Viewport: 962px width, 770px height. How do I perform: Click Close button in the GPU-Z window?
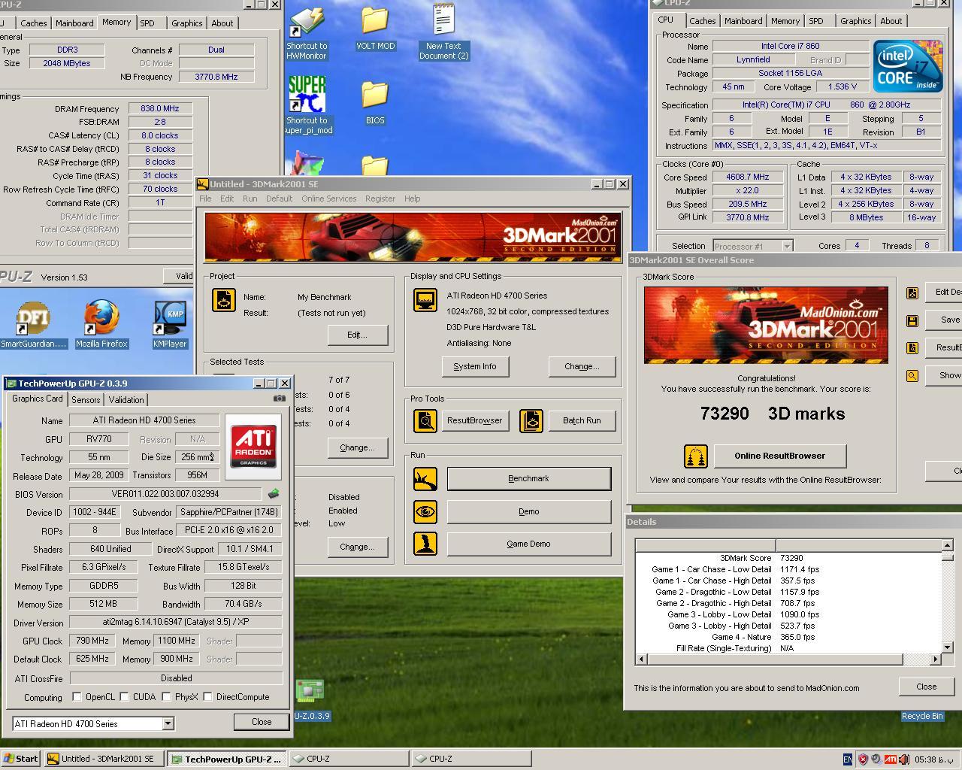click(x=262, y=722)
